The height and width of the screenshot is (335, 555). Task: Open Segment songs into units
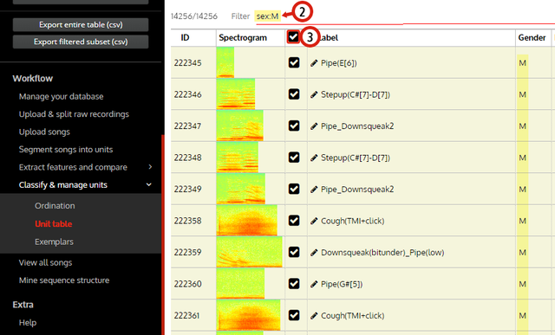(66, 150)
